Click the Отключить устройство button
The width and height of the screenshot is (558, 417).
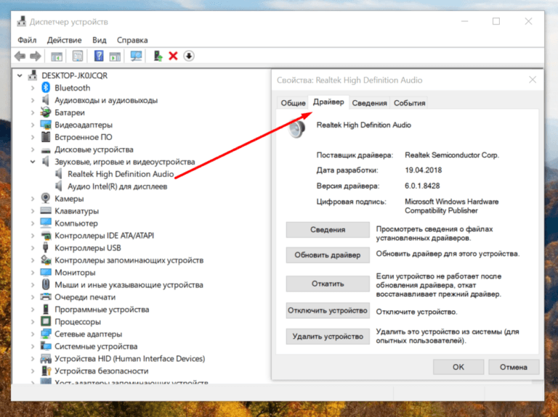[328, 310]
